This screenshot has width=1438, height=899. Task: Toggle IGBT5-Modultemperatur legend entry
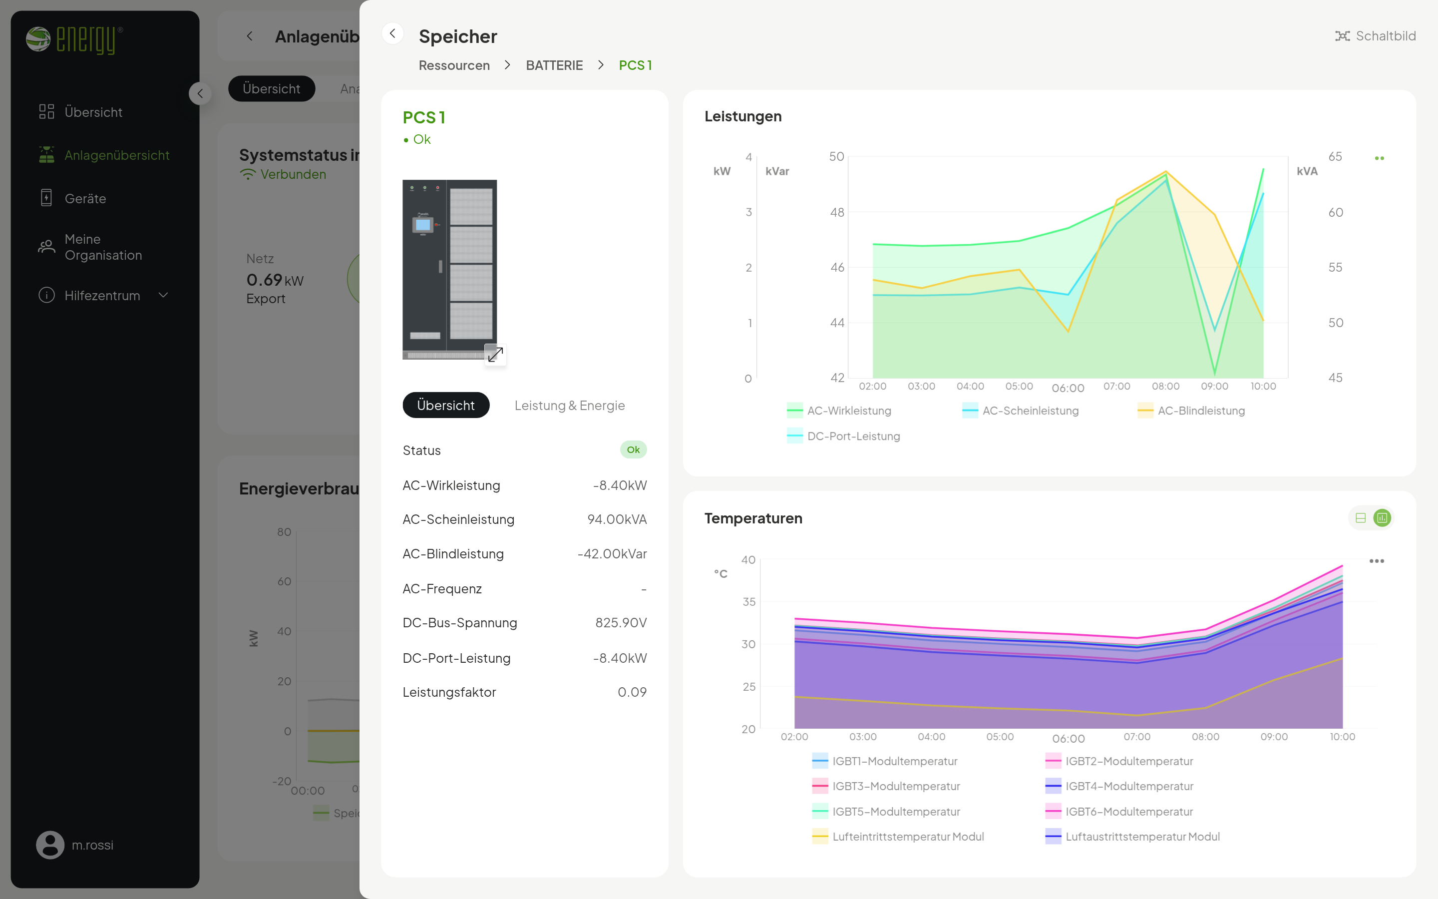pyautogui.click(x=885, y=812)
